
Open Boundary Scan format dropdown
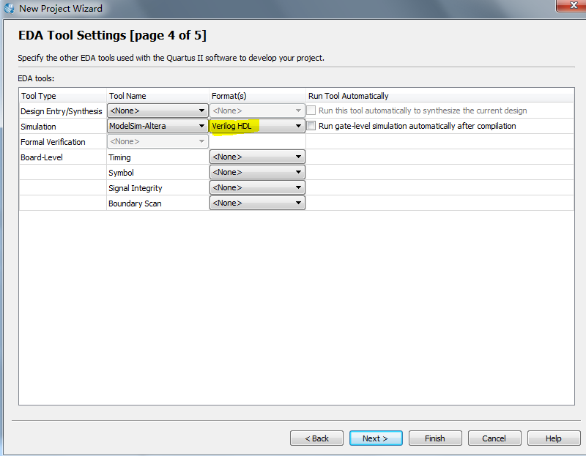(257, 203)
